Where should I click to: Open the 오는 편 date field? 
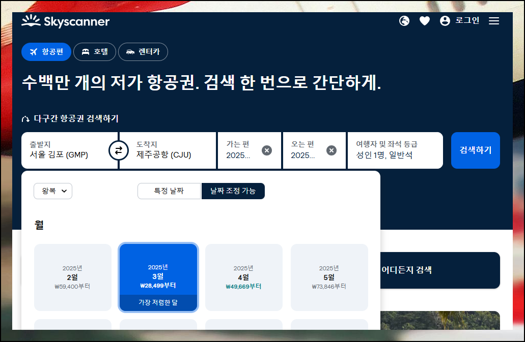click(x=314, y=150)
